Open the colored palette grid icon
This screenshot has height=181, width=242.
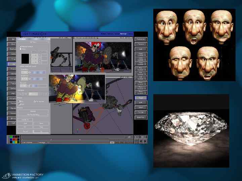[14, 139]
